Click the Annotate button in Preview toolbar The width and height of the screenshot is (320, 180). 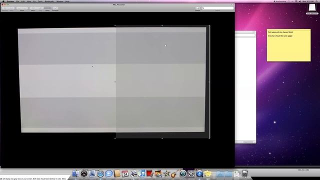tap(55, 8)
